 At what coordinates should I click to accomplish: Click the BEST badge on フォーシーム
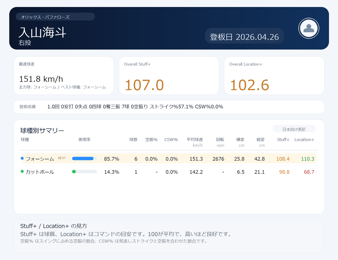(62, 158)
